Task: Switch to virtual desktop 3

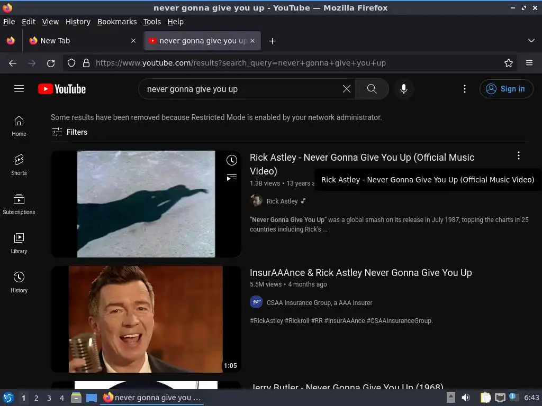Action: pos(49,398)
